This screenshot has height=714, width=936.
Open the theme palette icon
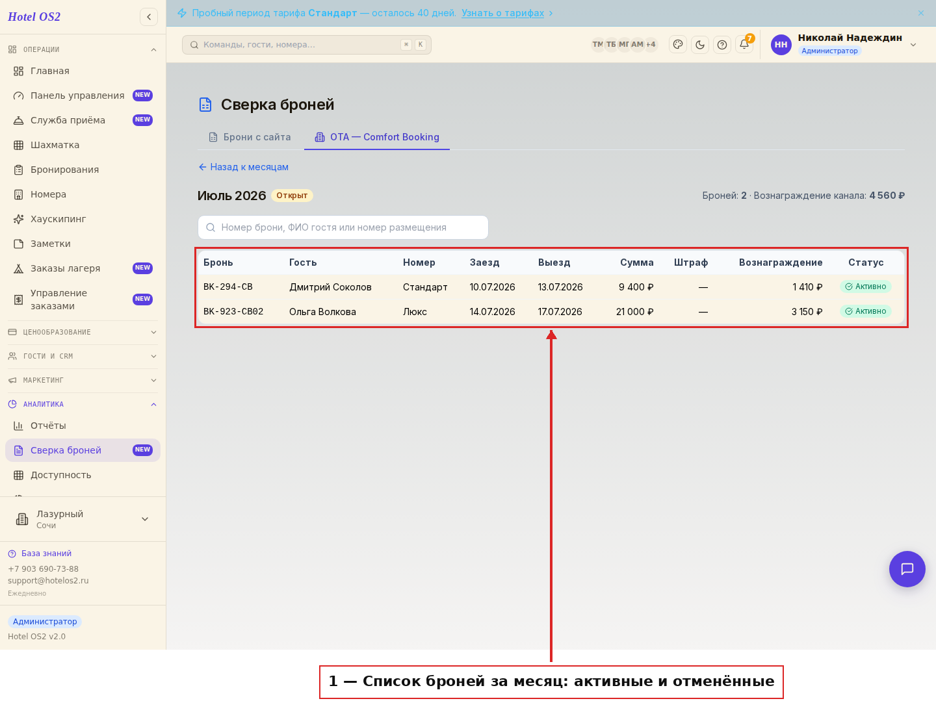678,44
